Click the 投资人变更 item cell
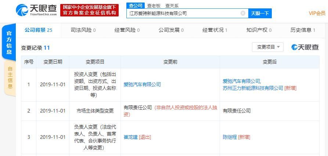 click(x=95, y=85)
